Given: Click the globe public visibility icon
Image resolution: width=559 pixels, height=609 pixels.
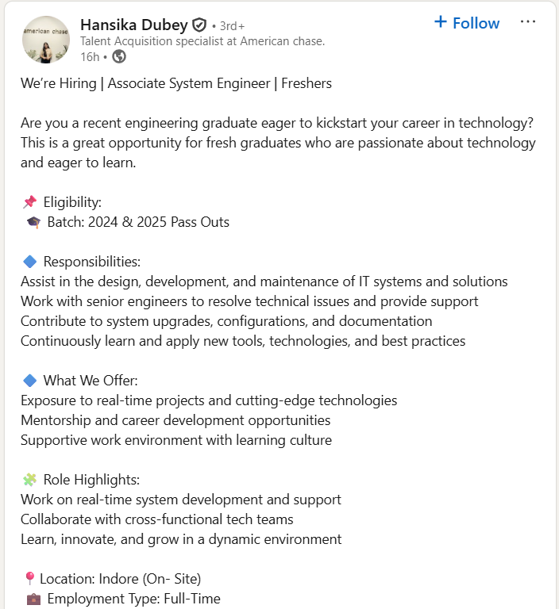Looking at the screenshot, I should coord(119,56).
